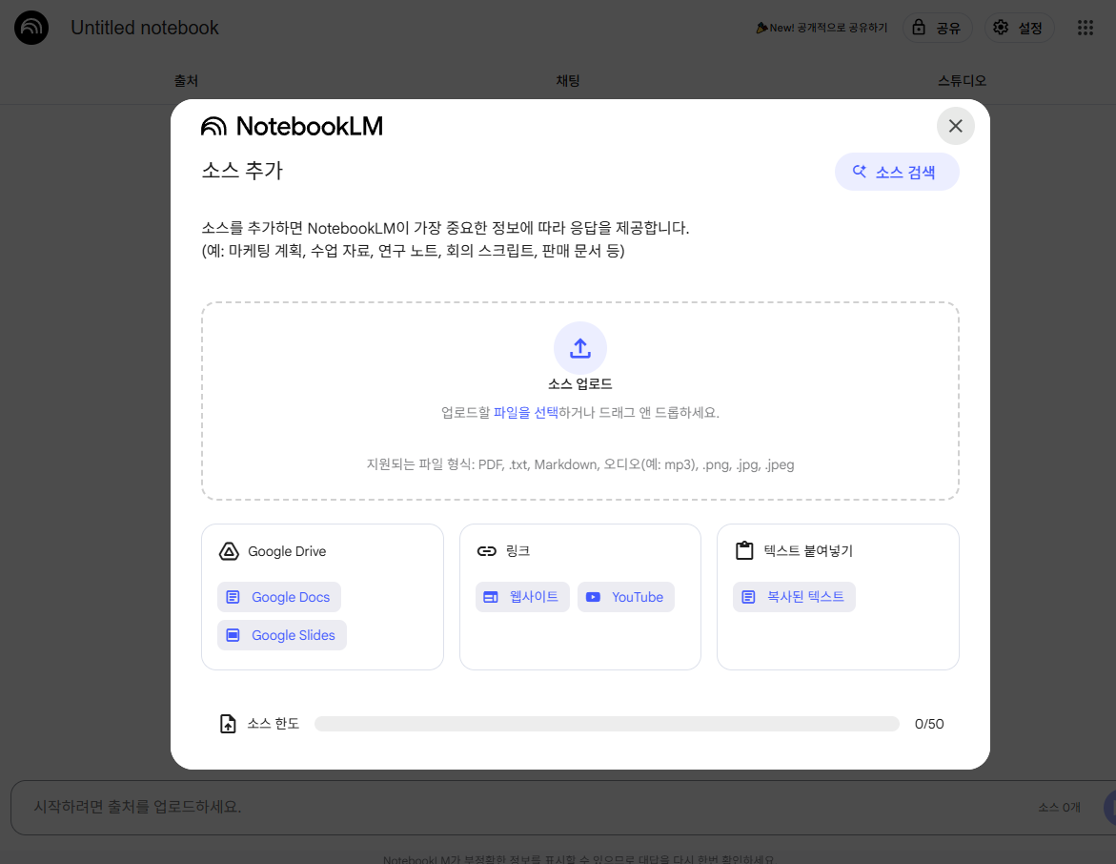Click the 링크 card title
The height and width of the screenshot is (864, 1116).
tap(517, 550)
